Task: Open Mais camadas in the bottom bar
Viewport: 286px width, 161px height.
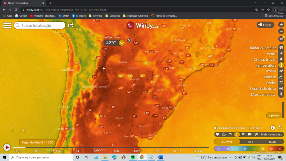Action: coord(272,134)
